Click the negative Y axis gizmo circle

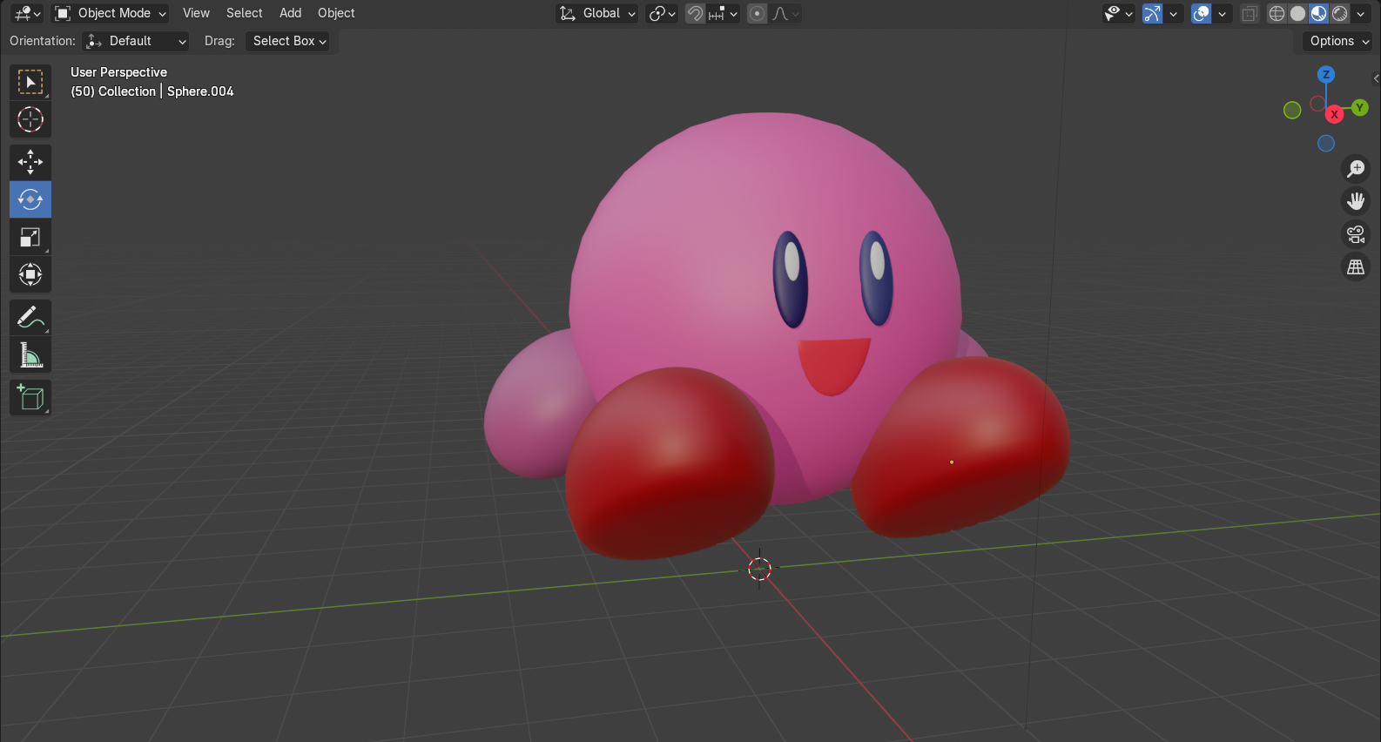(x=1292, y=110)
